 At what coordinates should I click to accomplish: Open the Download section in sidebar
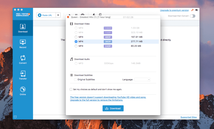tap(23, 28)
